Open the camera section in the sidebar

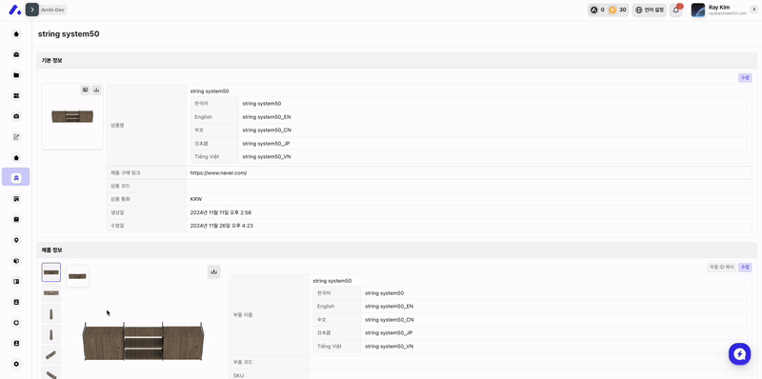(16, 116)
